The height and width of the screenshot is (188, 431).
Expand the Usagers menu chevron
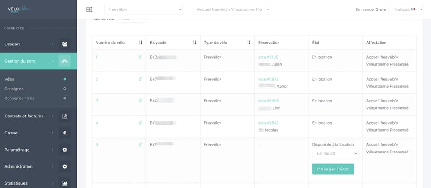point(52,44)
